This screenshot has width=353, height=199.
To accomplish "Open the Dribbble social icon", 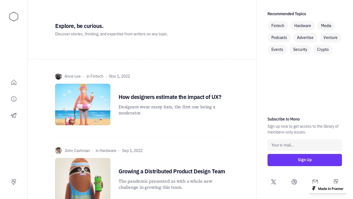I will 294,182.
